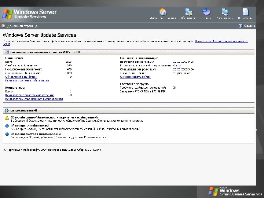Click the blue info icon beside Обзор параметров синхронизации
The width and height of the screenshot is (264, 198).
pyautogui.click(x=7, y=134)
